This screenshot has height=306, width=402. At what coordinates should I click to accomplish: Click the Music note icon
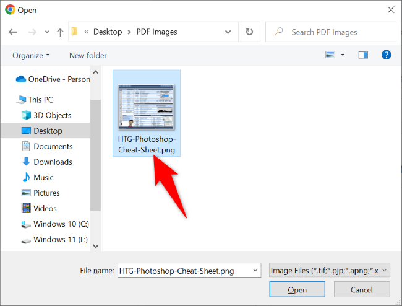26,177
